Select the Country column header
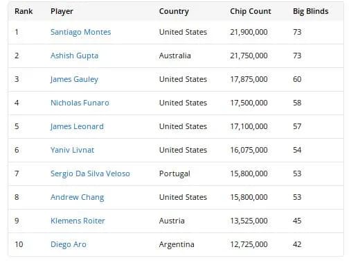 click(x=174, y=11)
